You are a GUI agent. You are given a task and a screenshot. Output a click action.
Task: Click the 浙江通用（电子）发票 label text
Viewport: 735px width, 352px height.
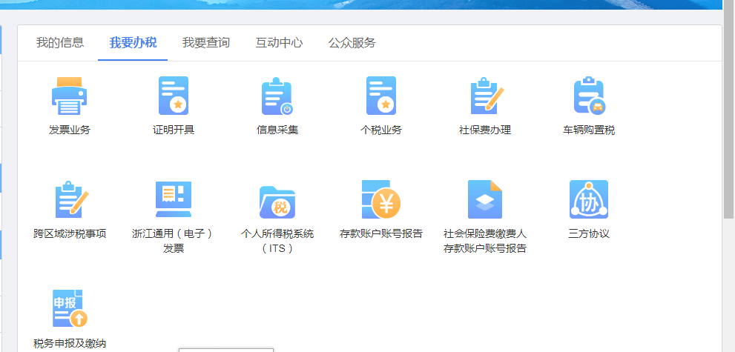[x=174, y=241]
